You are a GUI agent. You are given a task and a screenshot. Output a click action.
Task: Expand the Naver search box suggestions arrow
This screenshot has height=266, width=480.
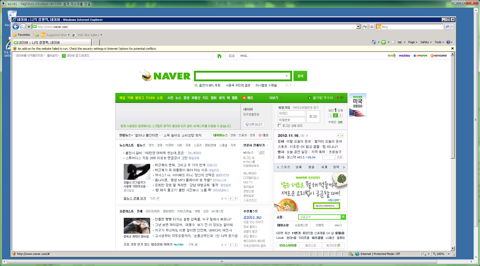click(287, 76)
